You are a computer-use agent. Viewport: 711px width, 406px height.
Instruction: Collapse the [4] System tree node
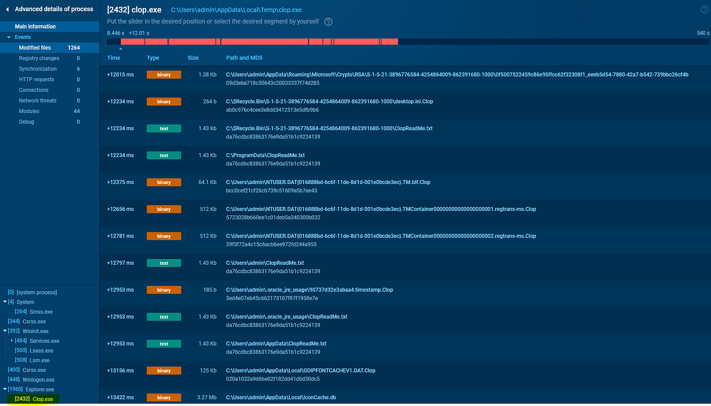click(5, 302)
